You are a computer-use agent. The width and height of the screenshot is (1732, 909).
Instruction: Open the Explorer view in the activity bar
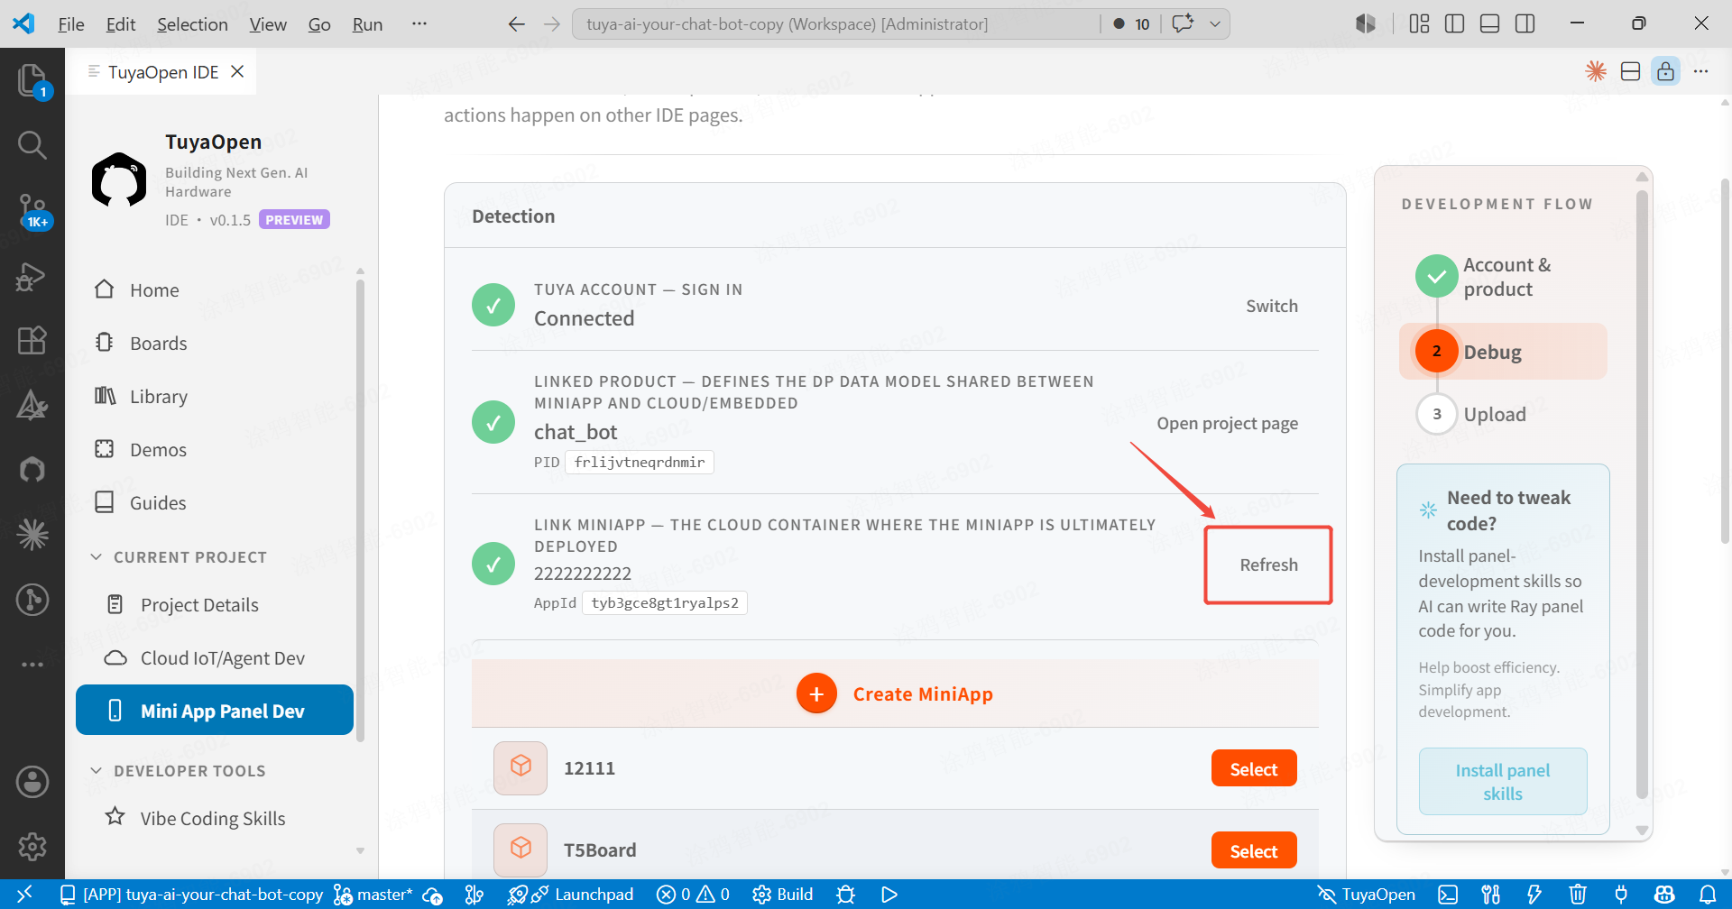click(x=32, y=79)
